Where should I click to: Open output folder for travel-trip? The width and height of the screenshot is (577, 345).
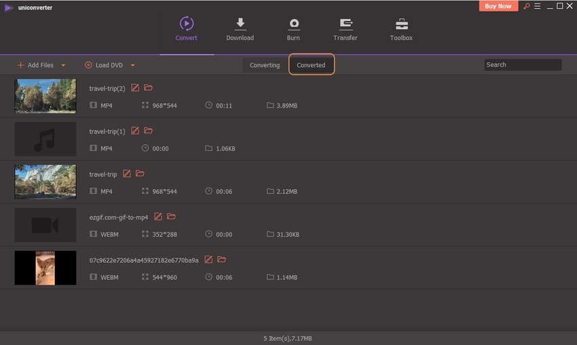[140, 174]
